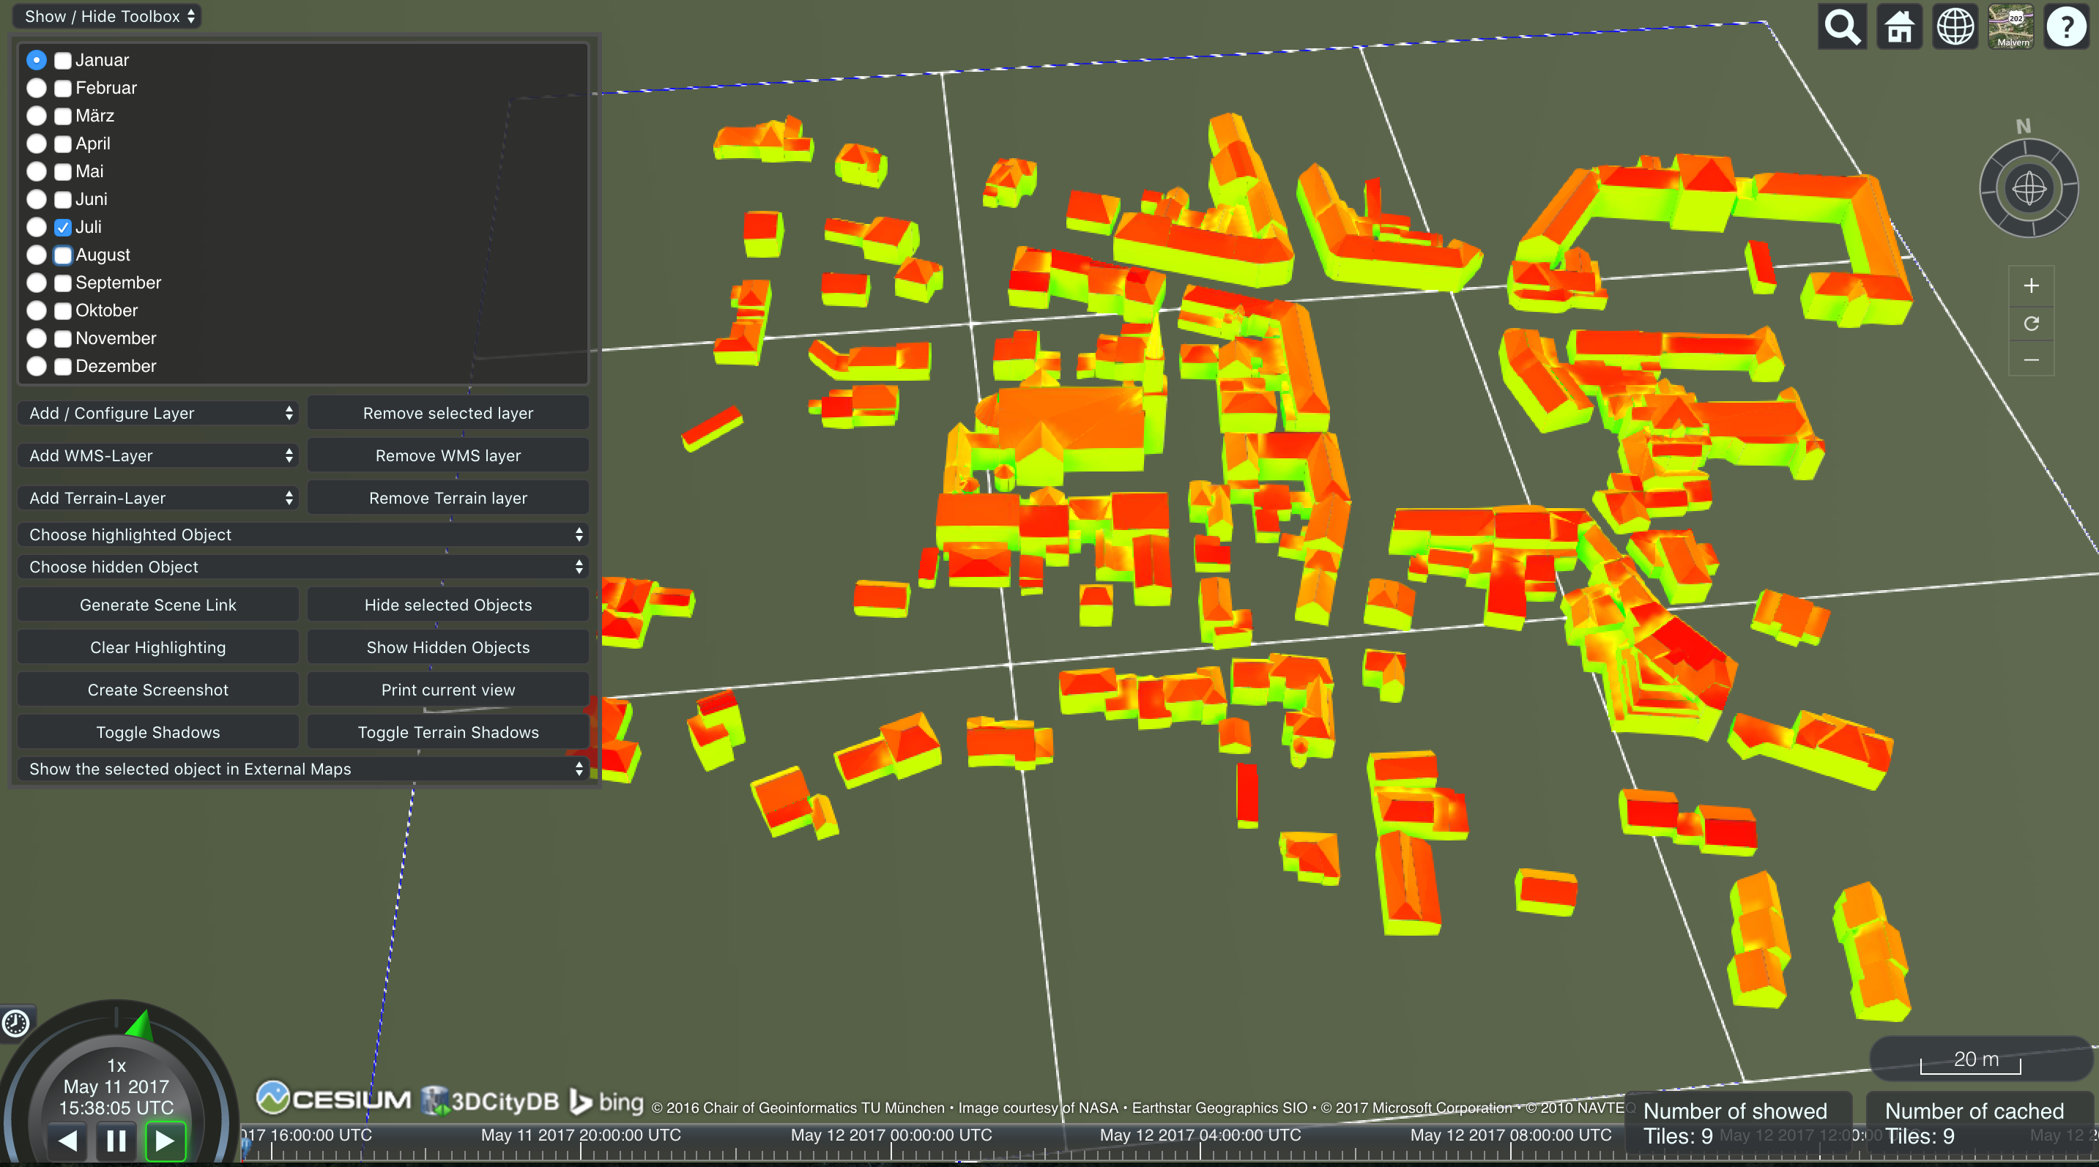Select the Februar radio button

point(37,88)
